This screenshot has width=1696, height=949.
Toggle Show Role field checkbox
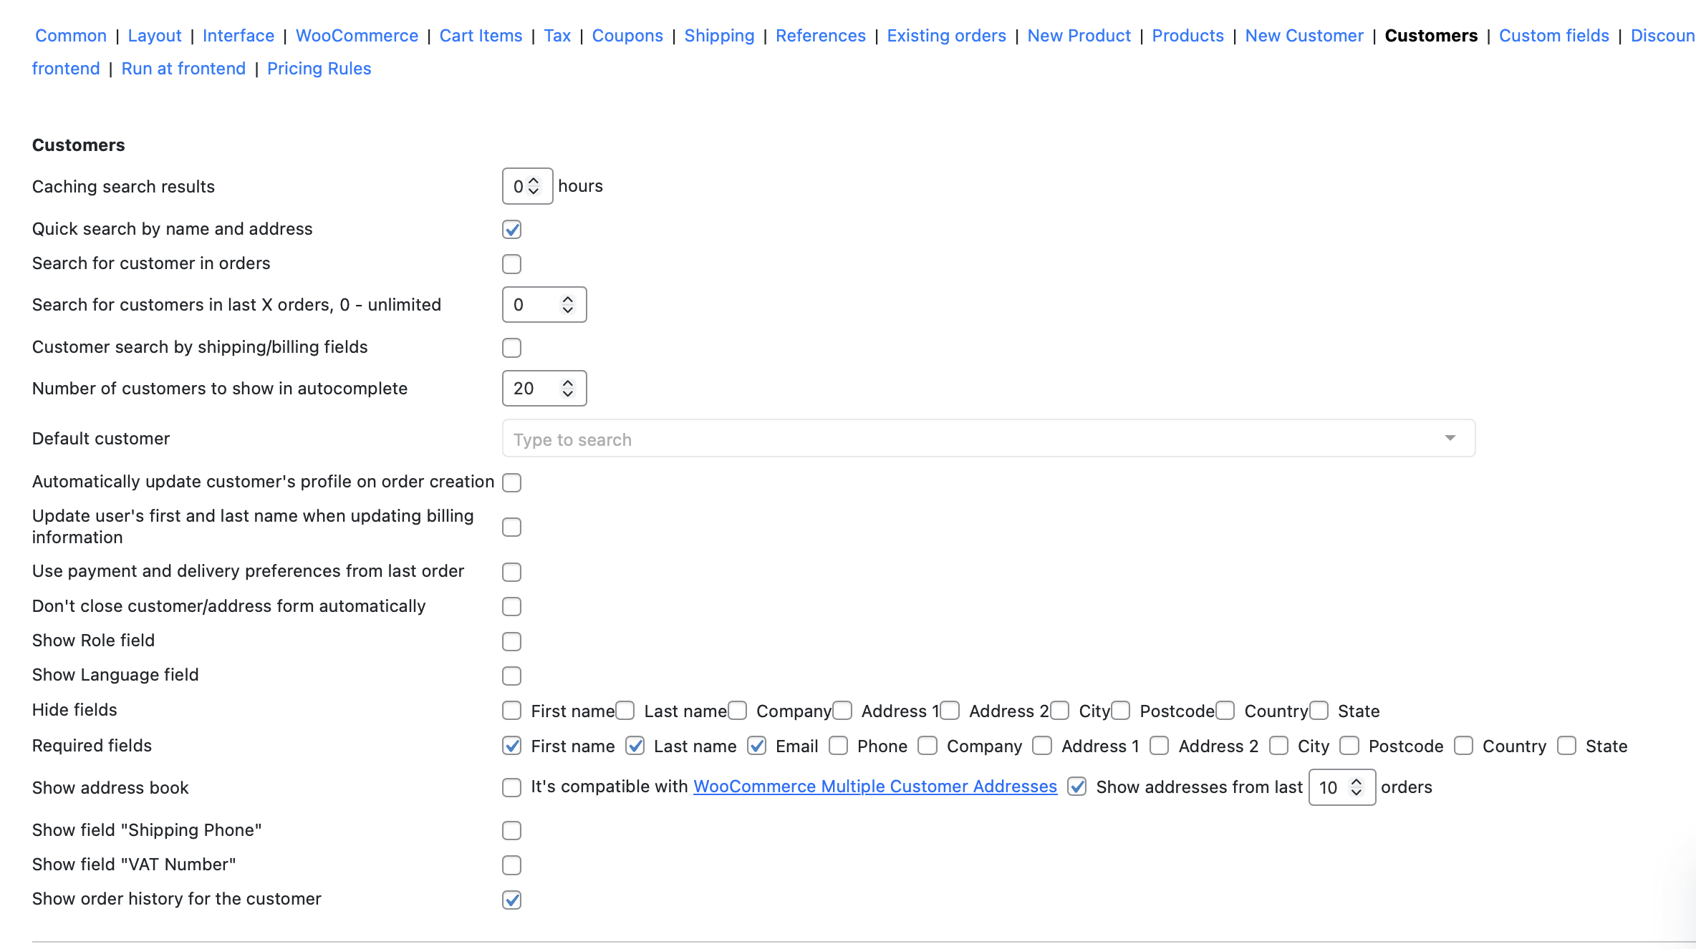(x=511, y=641)
